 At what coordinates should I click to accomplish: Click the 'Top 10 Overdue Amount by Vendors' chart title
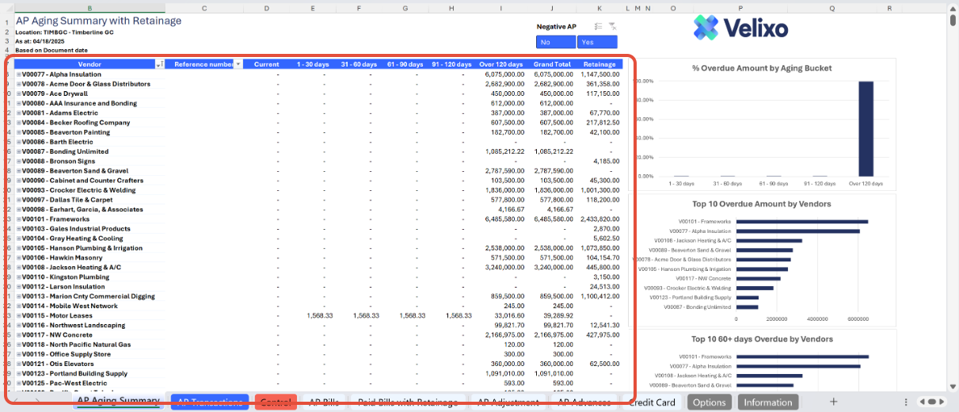coord(762,204)
